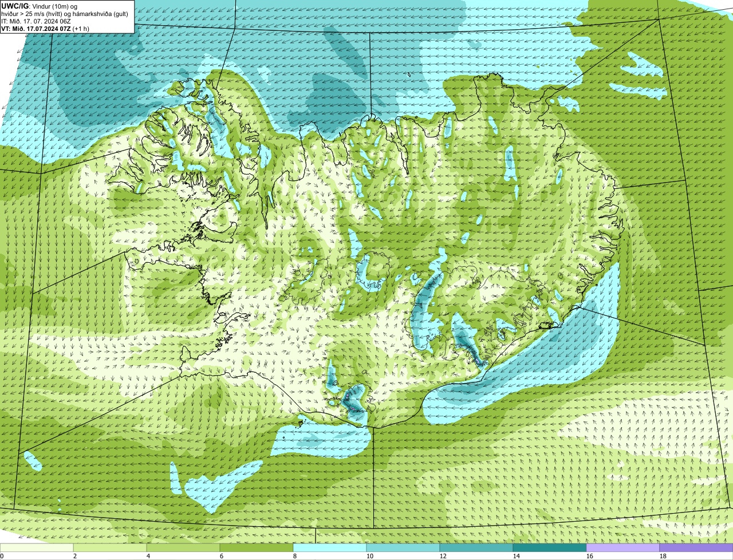Click the legend scale label '18'
The image size is (733, 560).
coord(663,556)
